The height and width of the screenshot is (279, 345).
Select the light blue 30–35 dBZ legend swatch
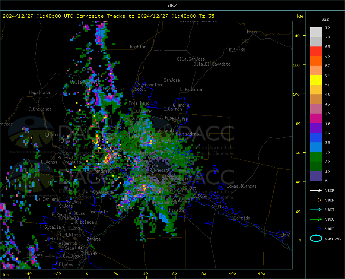click(316, 147)
